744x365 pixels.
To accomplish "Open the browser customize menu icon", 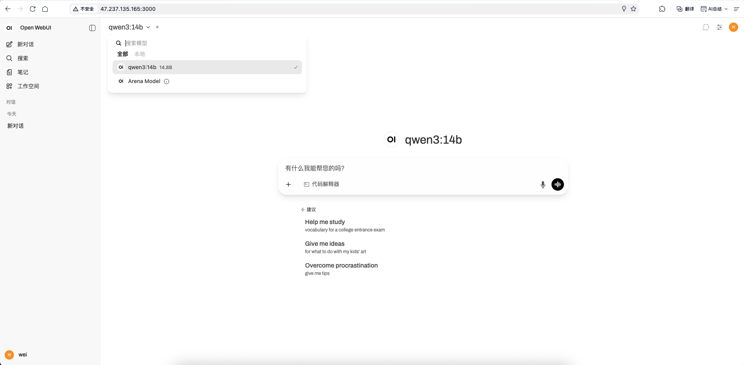I will 736,9.
